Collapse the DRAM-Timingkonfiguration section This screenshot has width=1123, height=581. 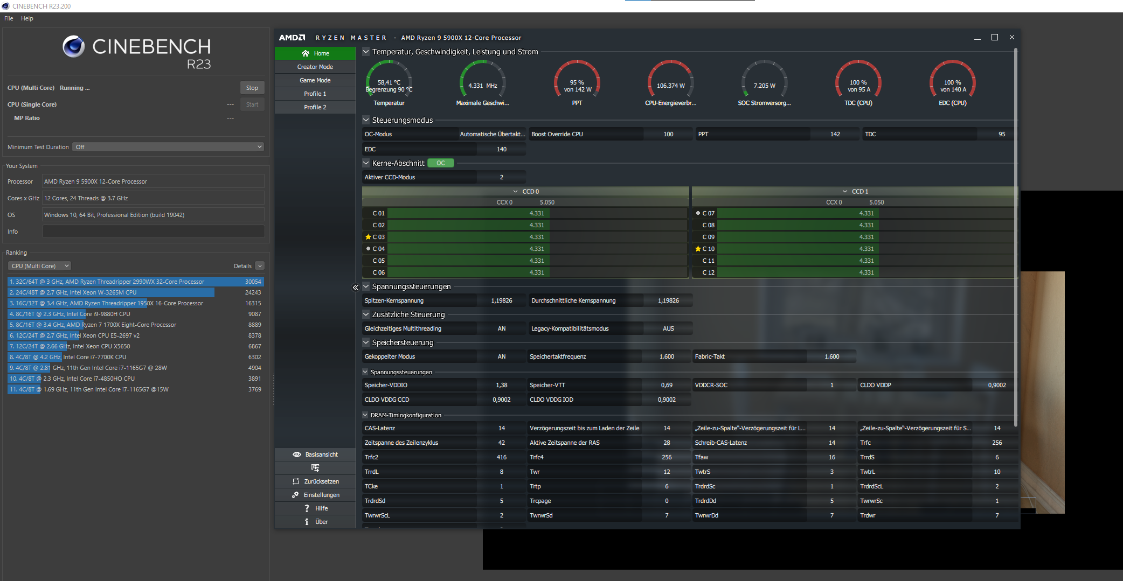pyautogui.click(x=365, y=415)
